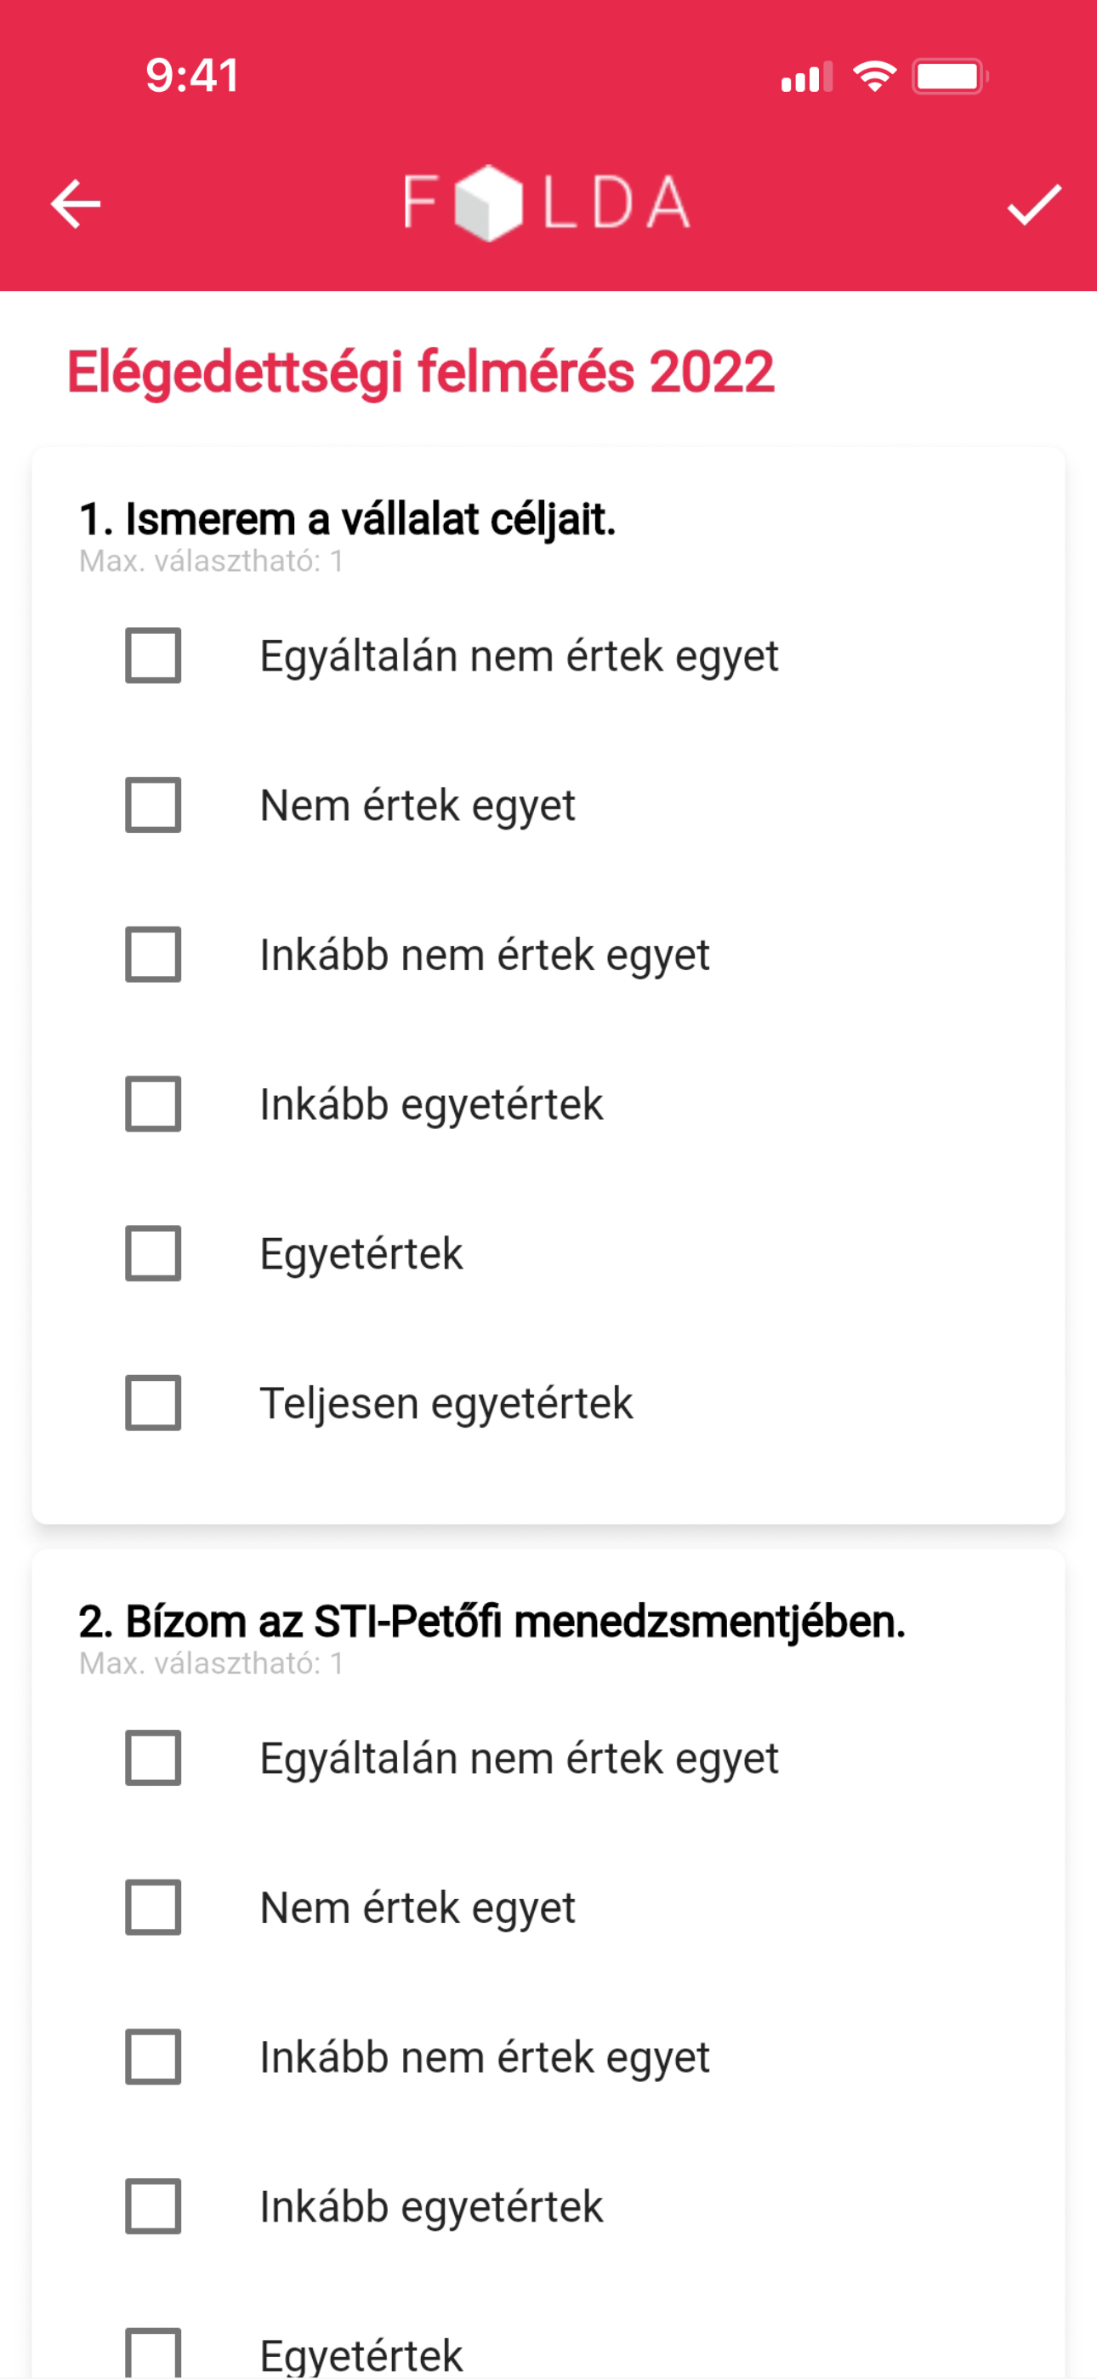Tap the FOLDA cube logo

pyautogui.click(x=547, y=203)
